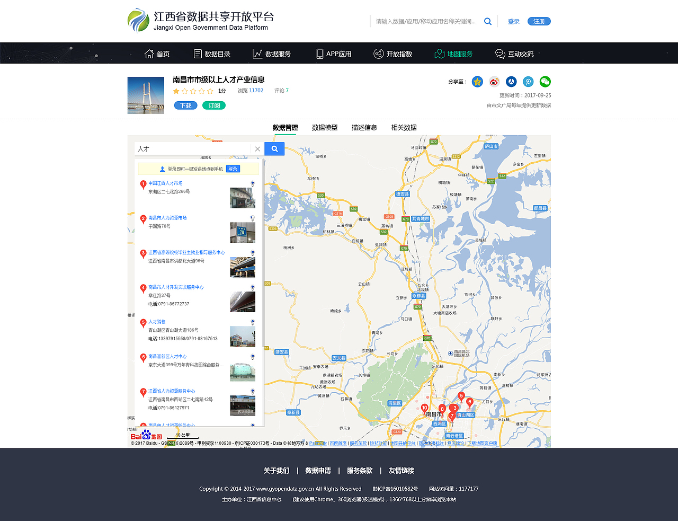Viewport: 678px width, 521px height.
Task: Click the magnifier icon in the header search
Action: click(488, 22)
